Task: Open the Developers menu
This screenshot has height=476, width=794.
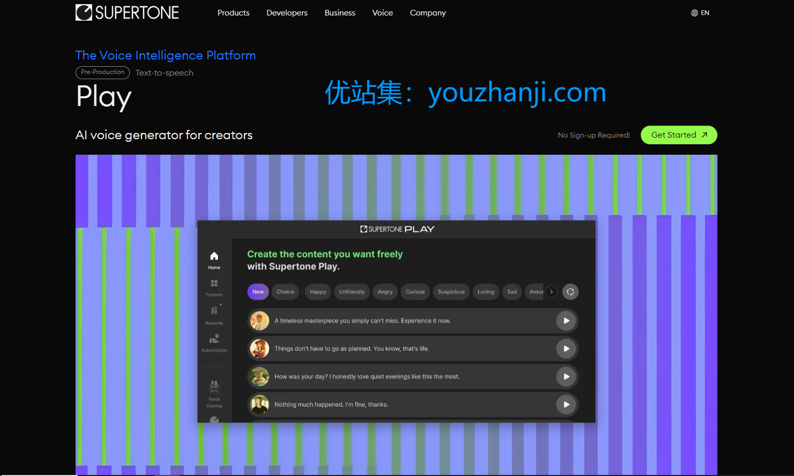Action: tap(287, 13)
